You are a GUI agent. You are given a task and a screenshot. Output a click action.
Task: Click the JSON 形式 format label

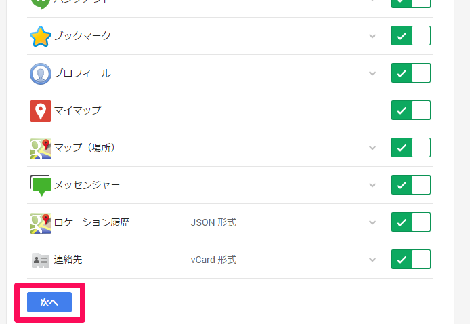213,222
